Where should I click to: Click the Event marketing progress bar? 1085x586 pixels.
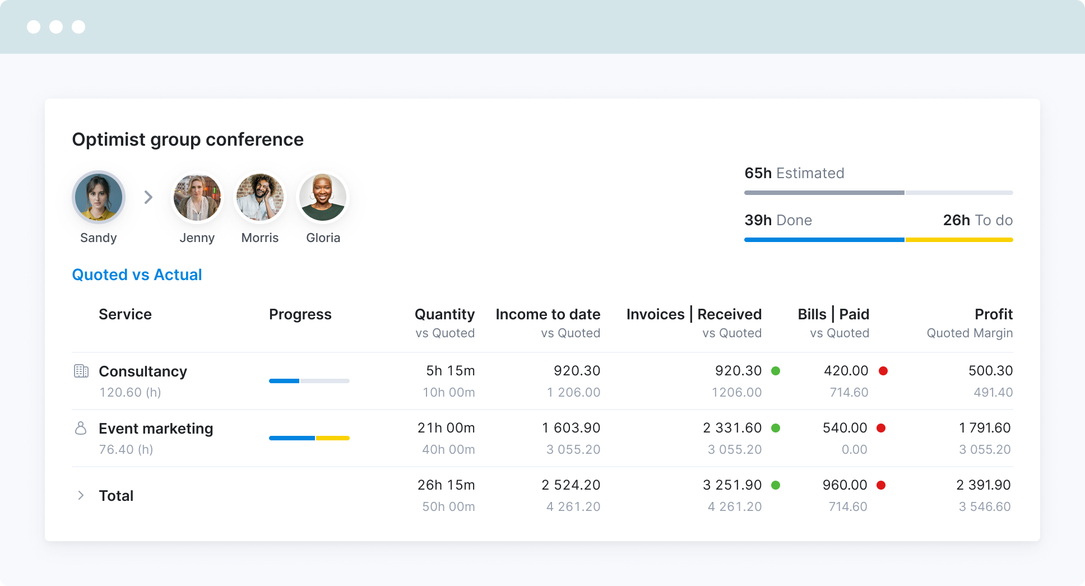tap(309, 438)
